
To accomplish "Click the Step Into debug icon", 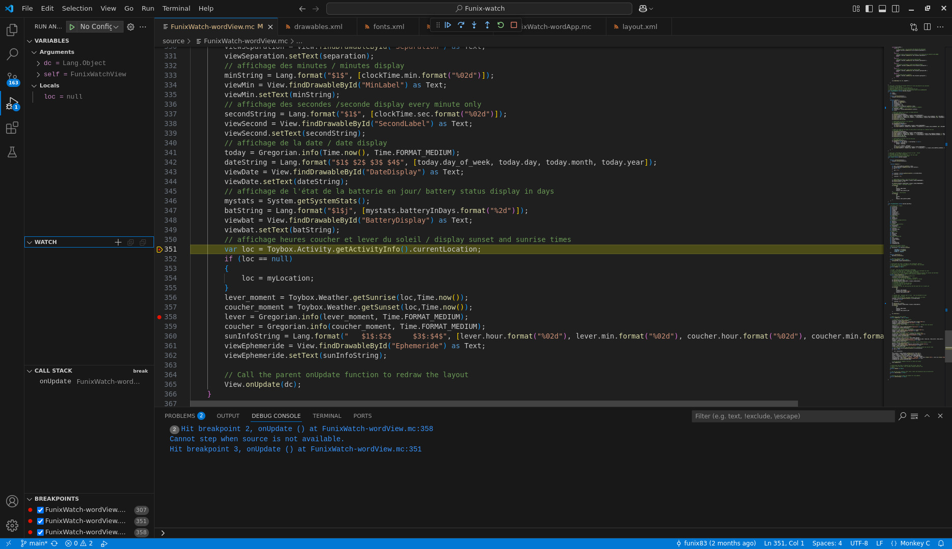I will point(474,25).
